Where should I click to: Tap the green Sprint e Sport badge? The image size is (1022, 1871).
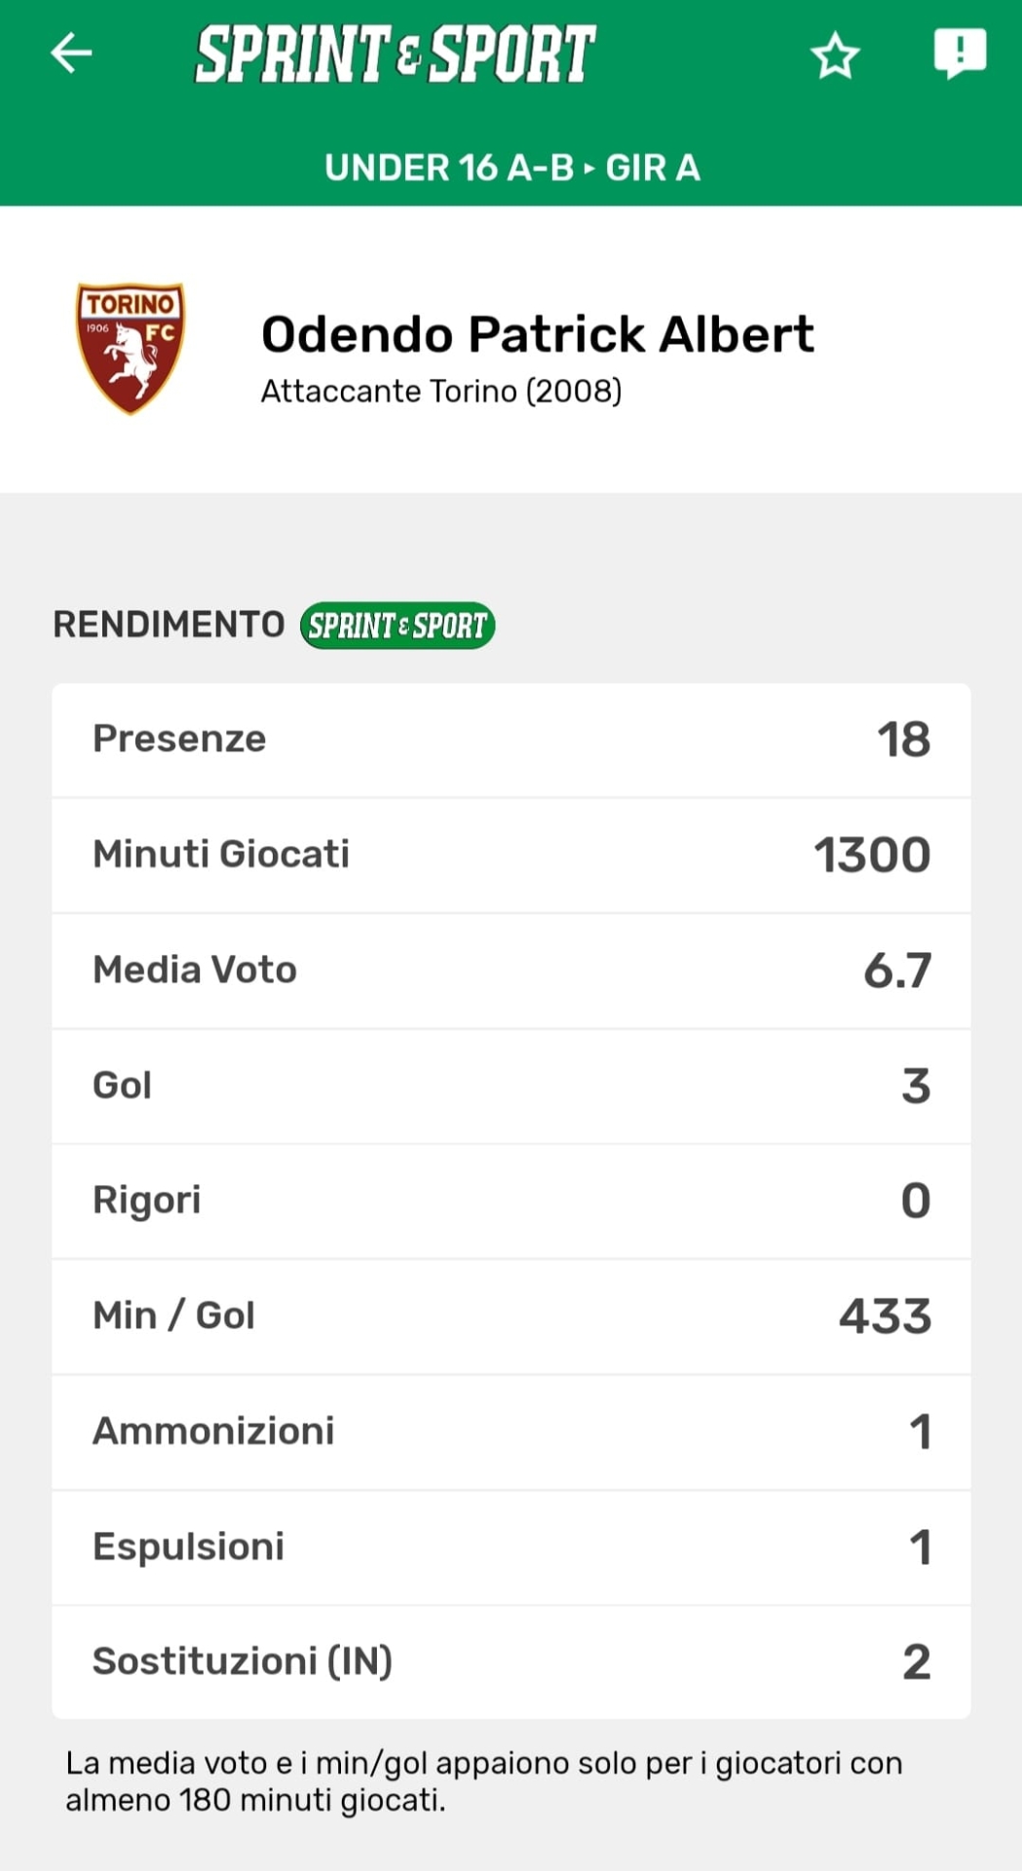[397, 626]
